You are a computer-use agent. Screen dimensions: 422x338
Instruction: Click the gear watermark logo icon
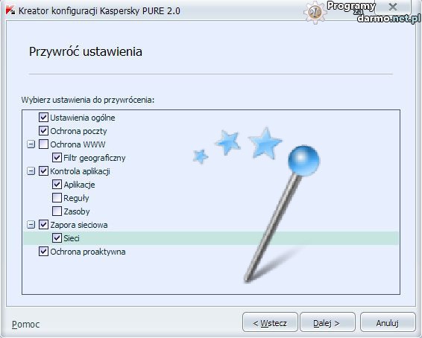pos(315,12)
